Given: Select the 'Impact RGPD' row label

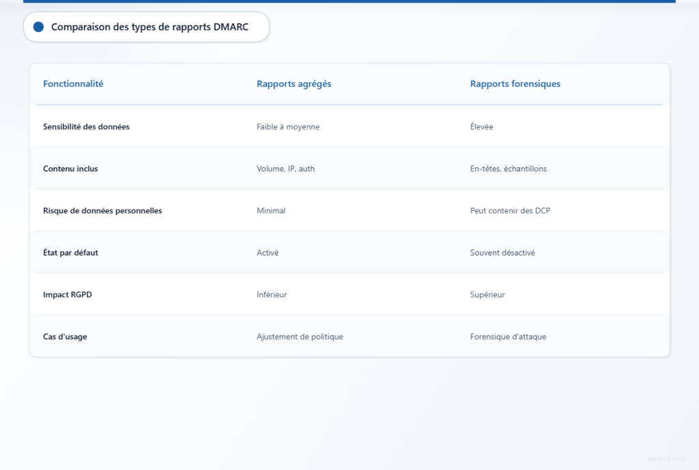Looking at the screenshot, I should 68,294.
